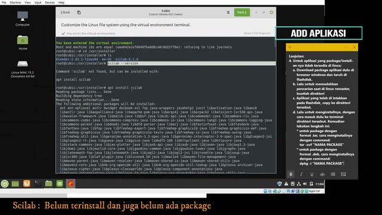The width and height of the screenshot is (382, 215).
Task: Open the Linux Mint start menu
Action: pos(5,183)
